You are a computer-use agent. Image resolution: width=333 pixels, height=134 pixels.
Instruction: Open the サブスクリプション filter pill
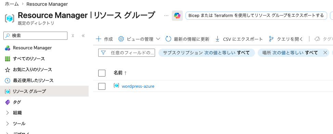(x=206, y=53)
